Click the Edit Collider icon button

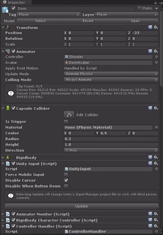(69, 115)
